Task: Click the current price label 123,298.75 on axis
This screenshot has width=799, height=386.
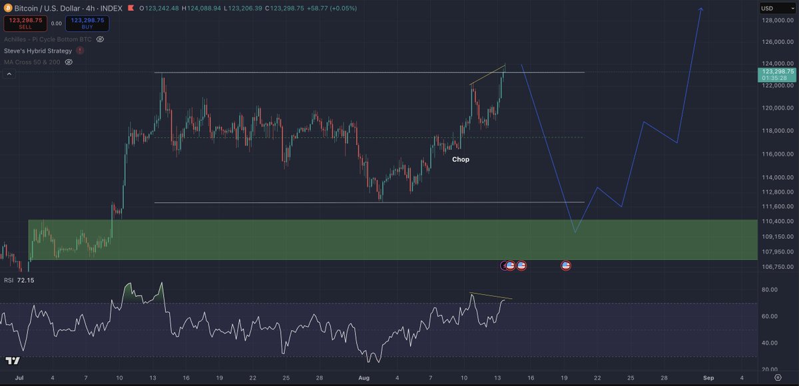Action: pyautogui.click(x=777, y=74)
